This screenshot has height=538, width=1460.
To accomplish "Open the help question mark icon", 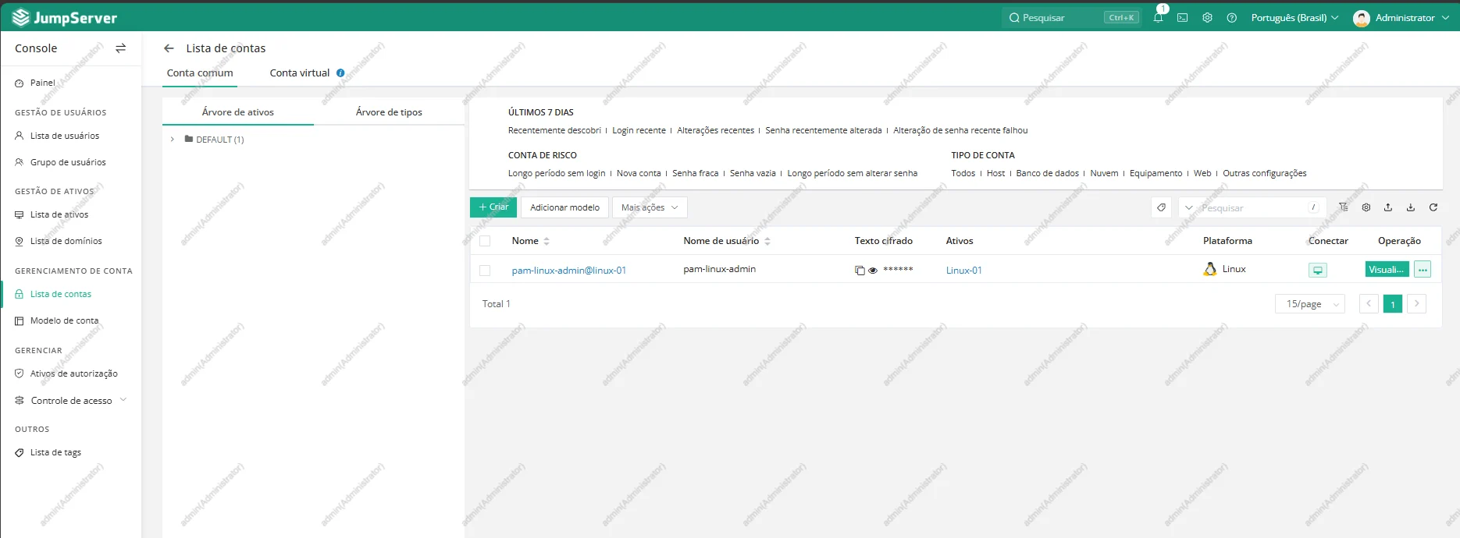I will point(1231,17).
